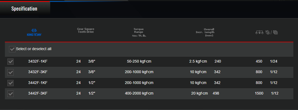The width and height of the screenshot is (298, 110).
Task: Select model number 3442F-3KF
Action: point(38,93)
